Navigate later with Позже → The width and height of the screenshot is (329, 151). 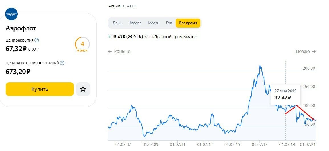pyautogui.click(x=306, y=52)
